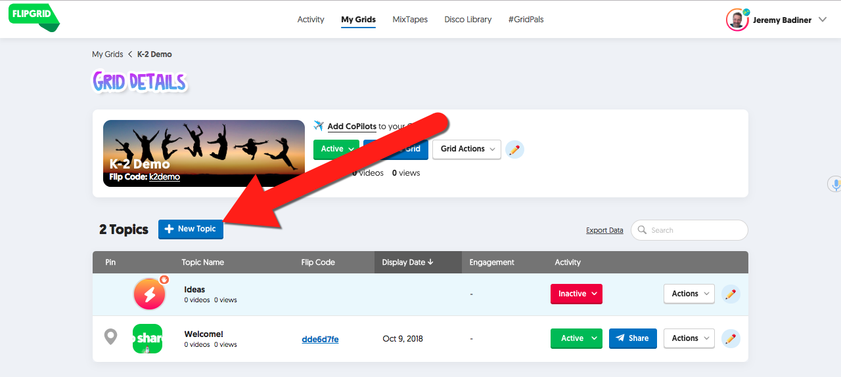This screenshot has height=377, width=841.
Task: Sort by Flip Code column
Action: [318, 262]
